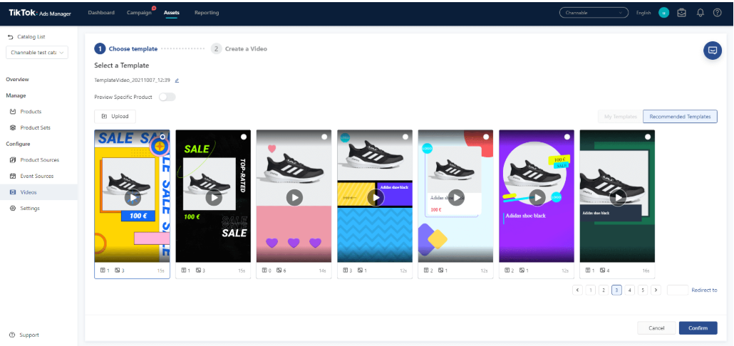Select the black TOP-RATED template radio
Viewport: 734px width, 346px height.
pyautogui.click(x=244, y=137)
